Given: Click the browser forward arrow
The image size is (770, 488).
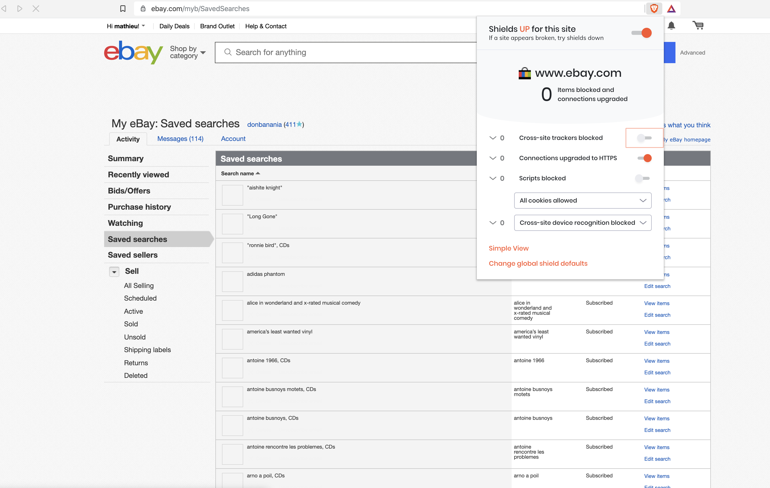Looking at the screenshot, I should [x=20, y=9].
